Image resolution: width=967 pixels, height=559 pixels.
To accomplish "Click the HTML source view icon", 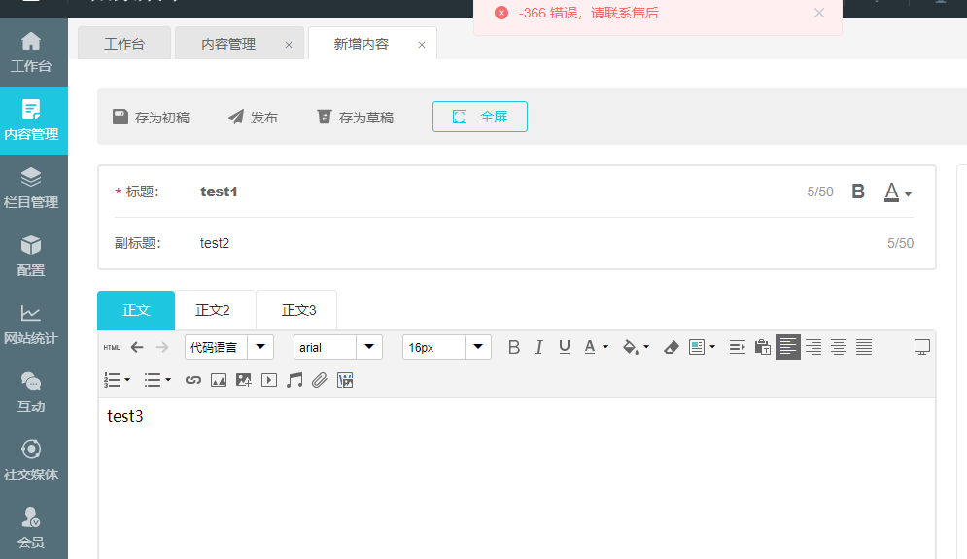I will tap(112, 347).
